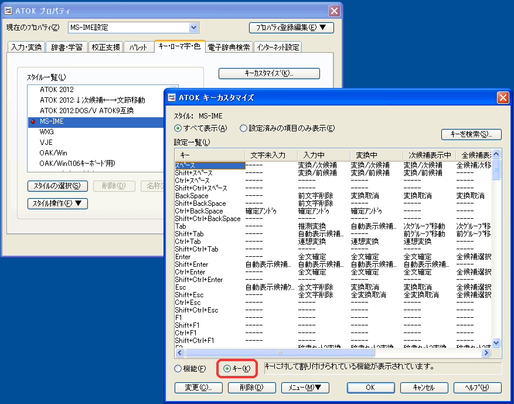Click scroll right arrow in settings list
The image size is (514, 404).
486,353
